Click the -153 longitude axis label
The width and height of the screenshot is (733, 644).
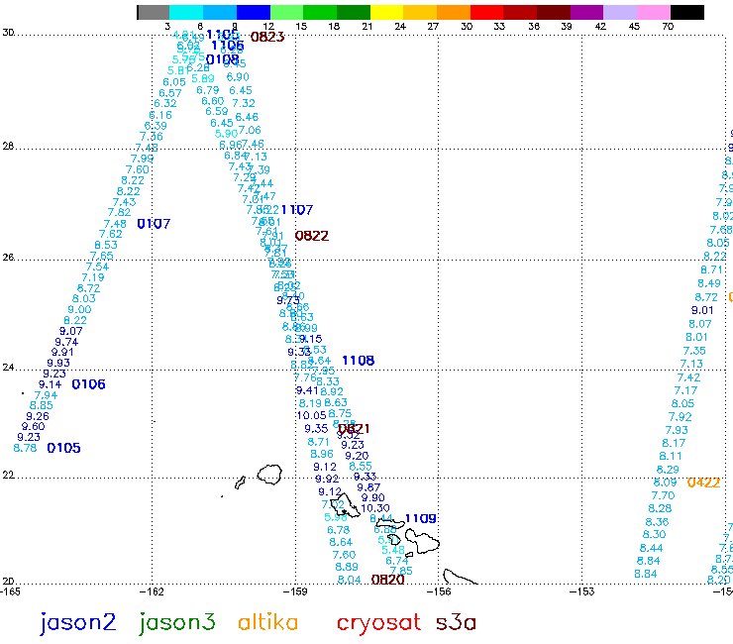point(582,592)
